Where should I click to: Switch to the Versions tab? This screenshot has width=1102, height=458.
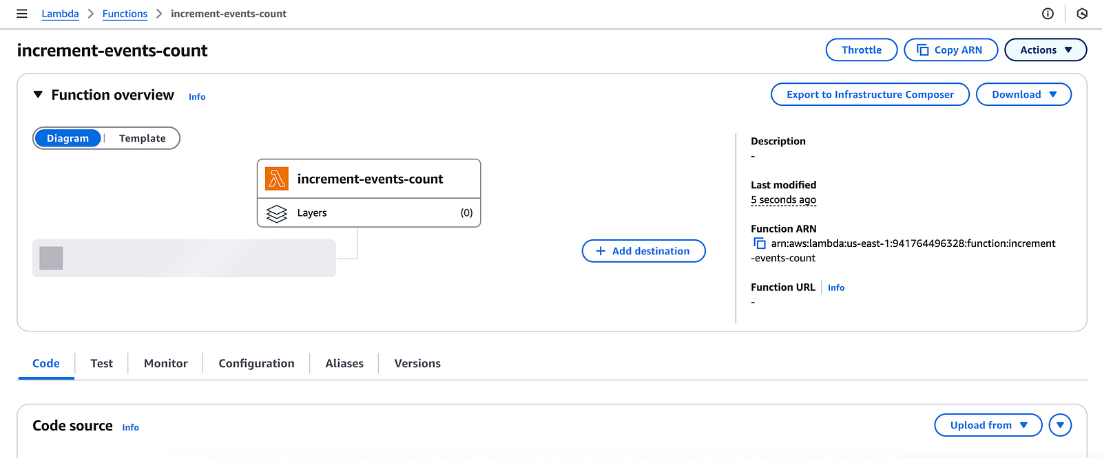click(x=417, y=363)
